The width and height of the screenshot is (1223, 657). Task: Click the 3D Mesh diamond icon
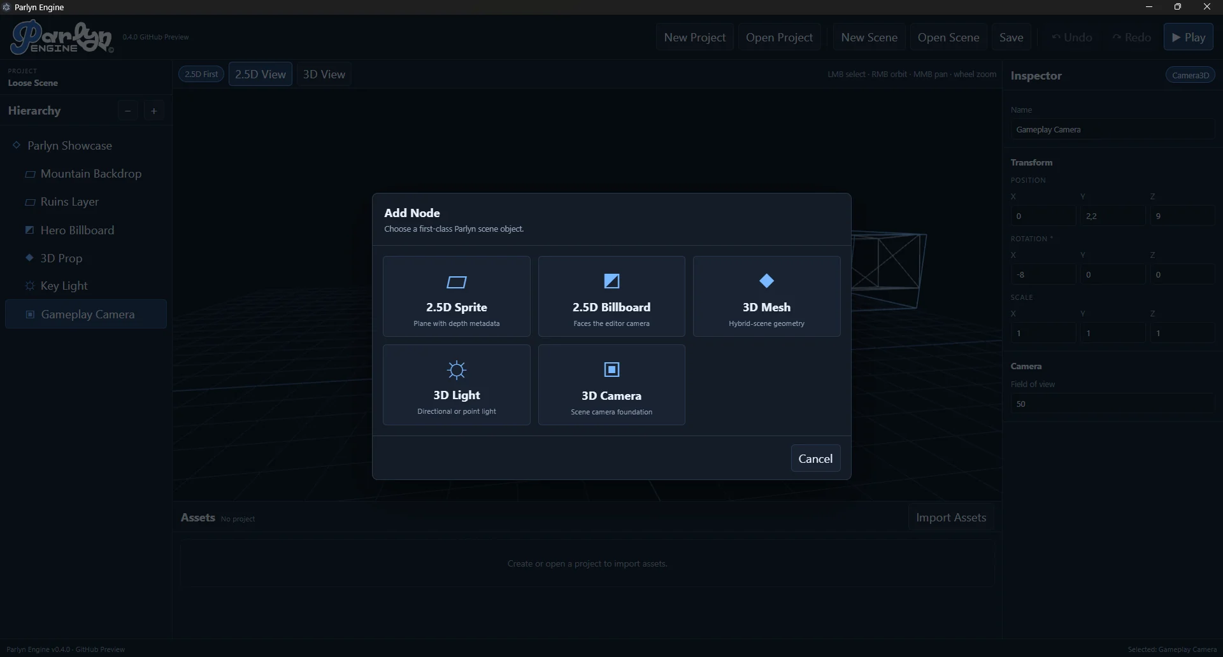766,281
